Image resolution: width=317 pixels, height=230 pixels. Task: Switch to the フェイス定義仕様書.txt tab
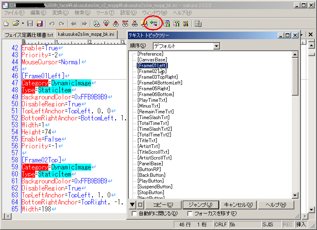click(29, 35)
